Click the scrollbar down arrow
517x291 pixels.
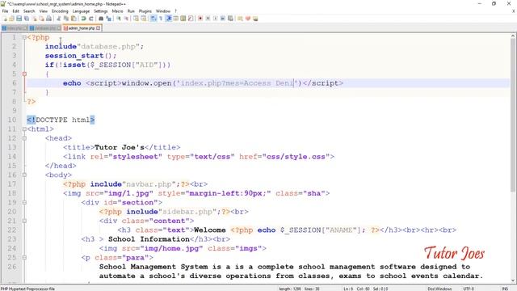coord(513,281)
